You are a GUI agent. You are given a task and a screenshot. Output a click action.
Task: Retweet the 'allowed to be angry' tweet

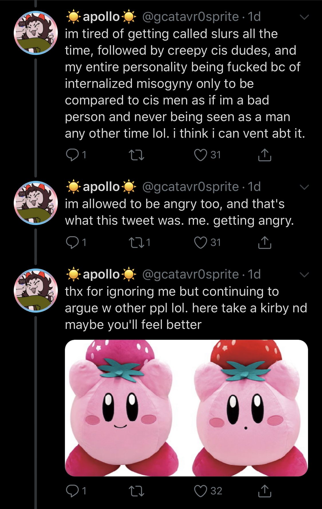[x=136, y=242]
